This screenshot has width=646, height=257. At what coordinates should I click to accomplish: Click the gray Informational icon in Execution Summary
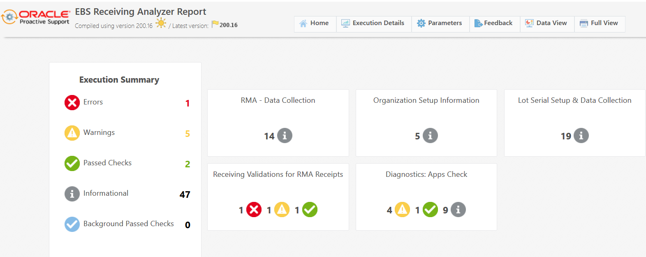72,194
